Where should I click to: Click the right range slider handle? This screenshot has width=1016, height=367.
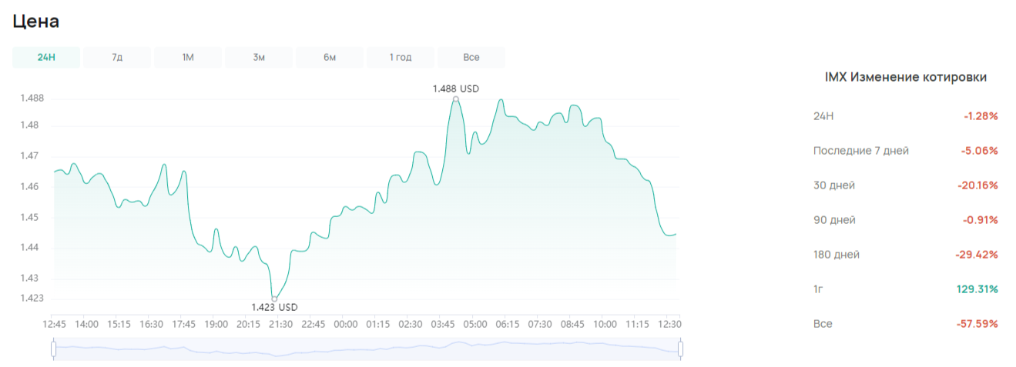click(681, 349)
